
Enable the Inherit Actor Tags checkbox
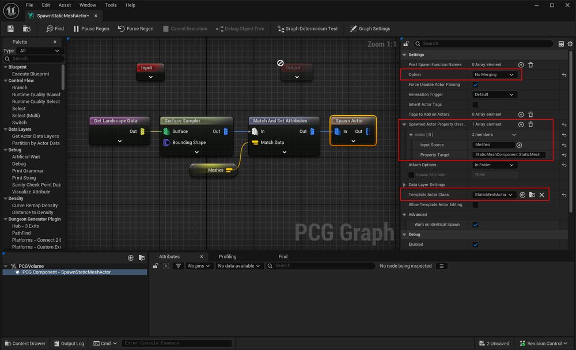[x=475, y=105]
